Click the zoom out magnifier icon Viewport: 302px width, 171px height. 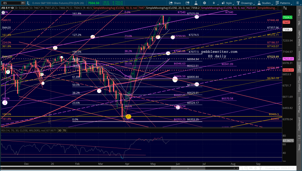click(x=241, y=168)
